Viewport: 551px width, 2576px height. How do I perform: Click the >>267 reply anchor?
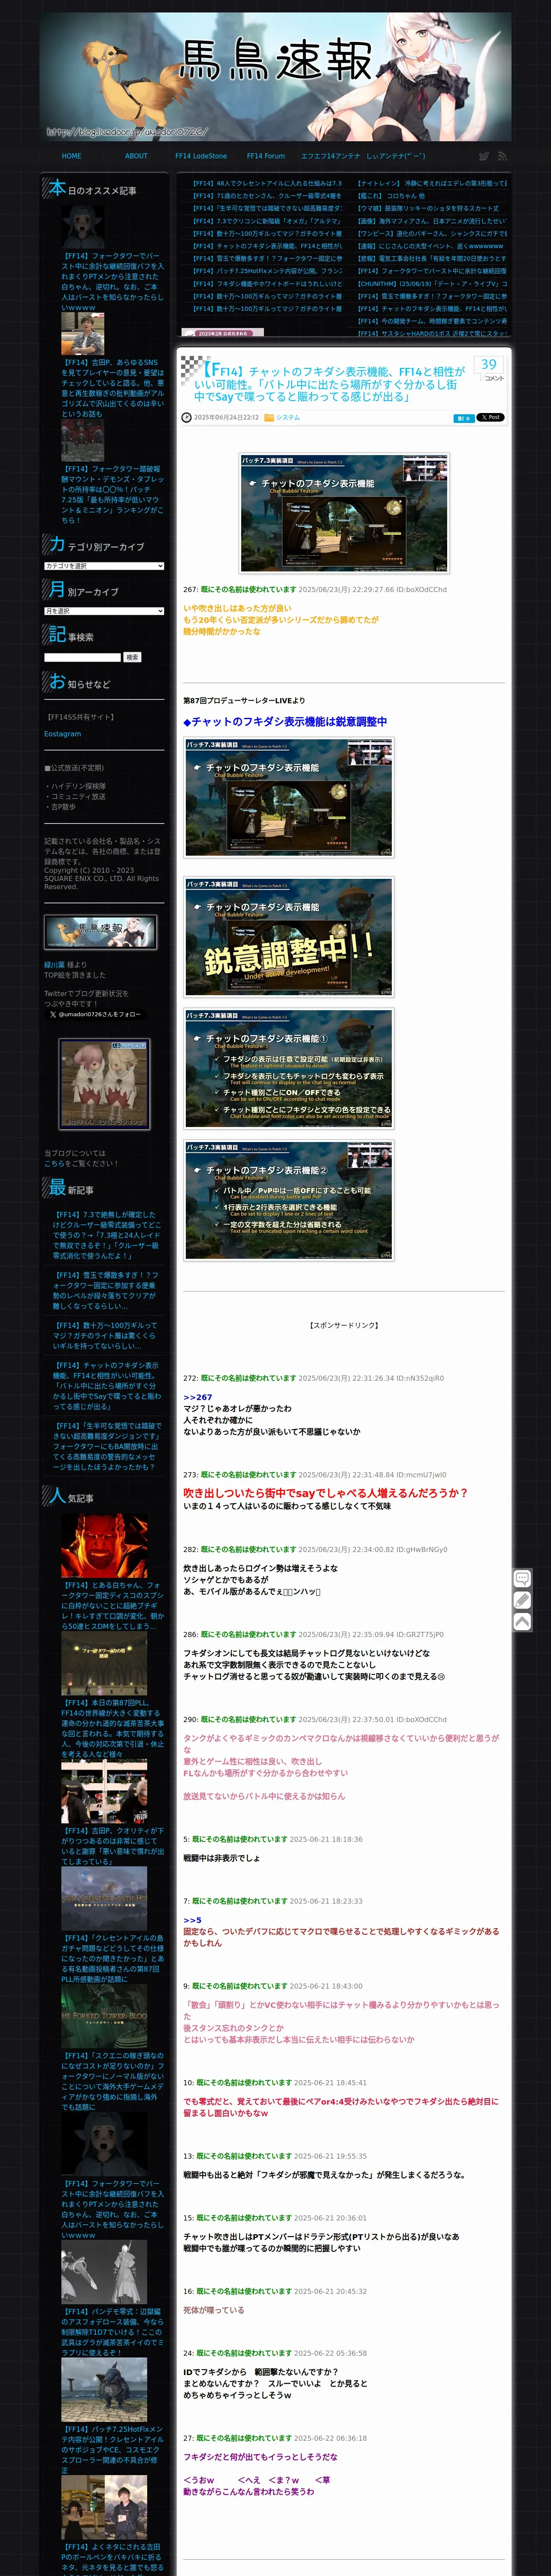[x=197, y=1397]
